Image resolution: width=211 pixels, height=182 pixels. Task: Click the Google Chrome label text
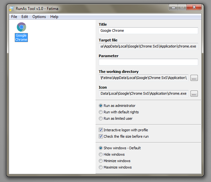coord(21,38)
